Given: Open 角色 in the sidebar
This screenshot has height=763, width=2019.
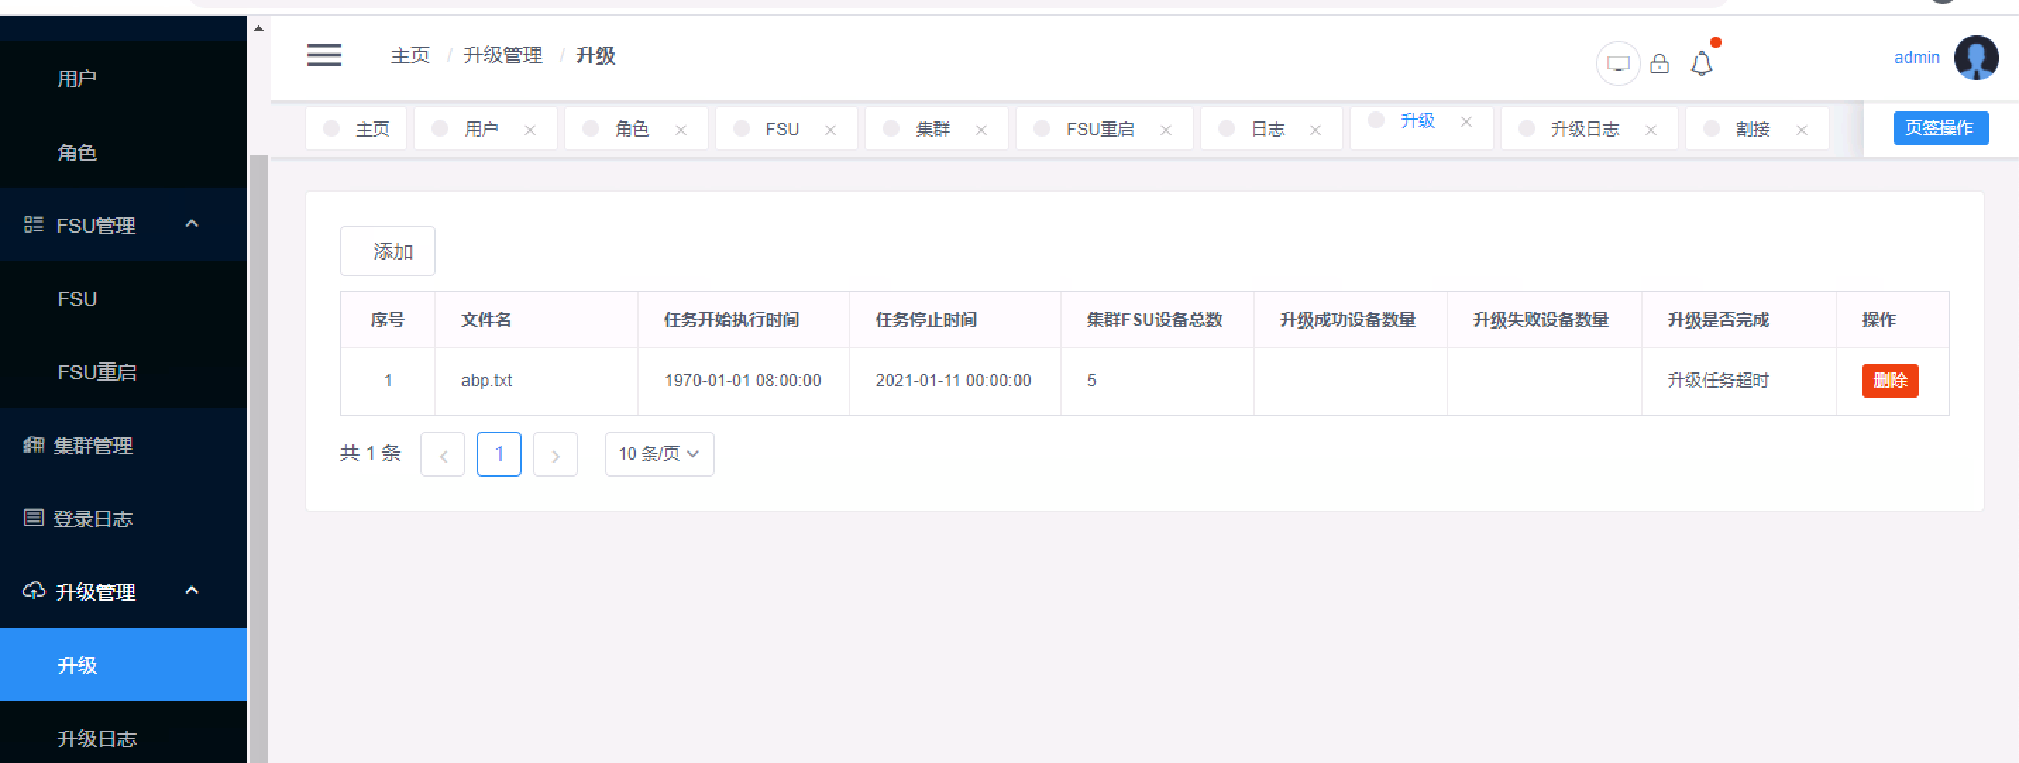Looking at the screenshot, I should click(x=123, y=152).
